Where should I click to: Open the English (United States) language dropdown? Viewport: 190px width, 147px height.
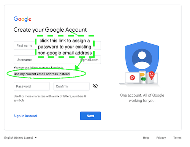pyautogui.click(x=21, y=138)
